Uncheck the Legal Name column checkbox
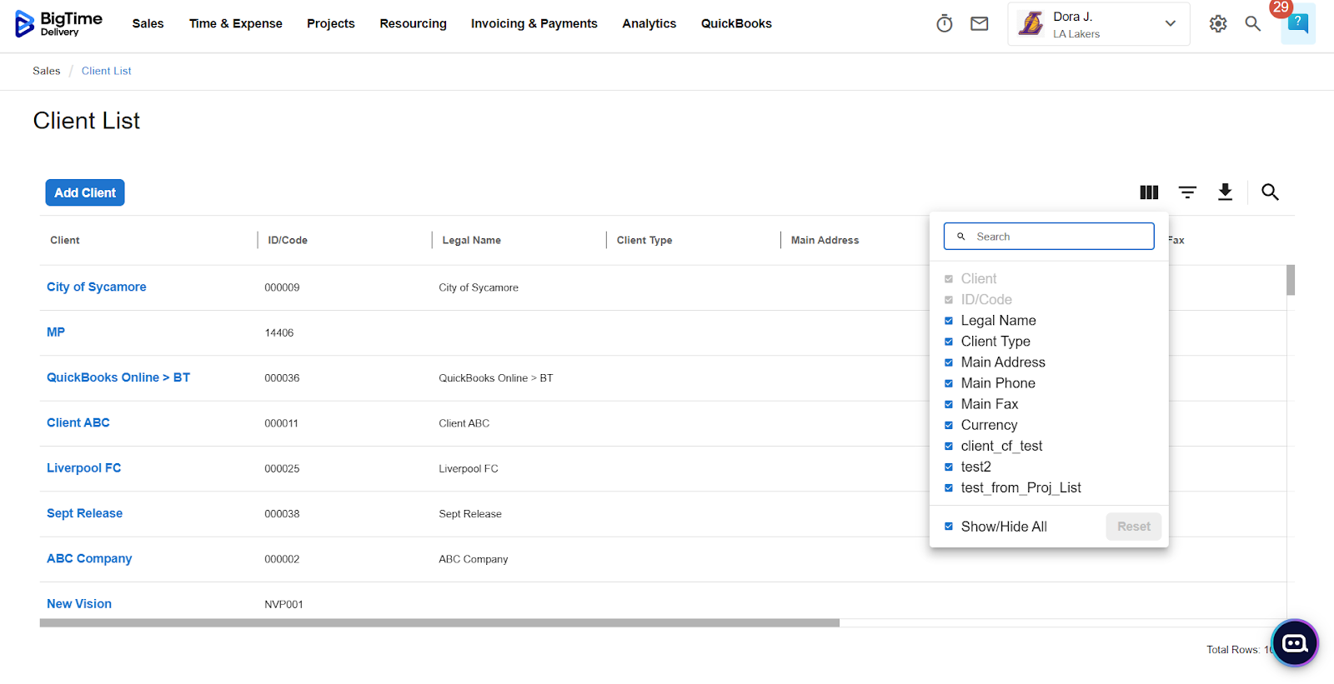1334x684 pixels. coord(949,321)
